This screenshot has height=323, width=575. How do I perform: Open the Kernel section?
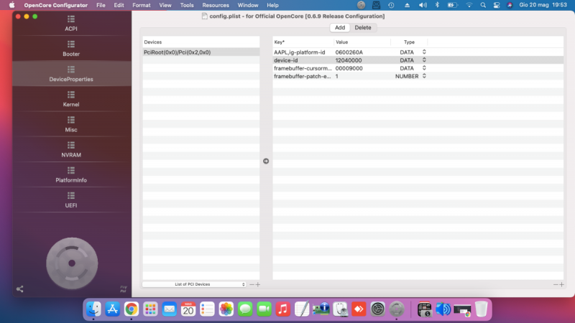click(71, 99)
